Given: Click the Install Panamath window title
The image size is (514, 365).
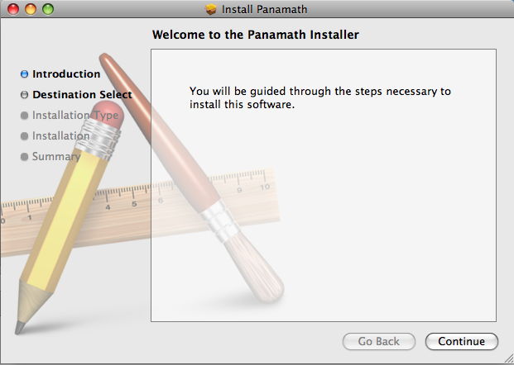Looking at the screenshot, I should click(x=265, y=9).
